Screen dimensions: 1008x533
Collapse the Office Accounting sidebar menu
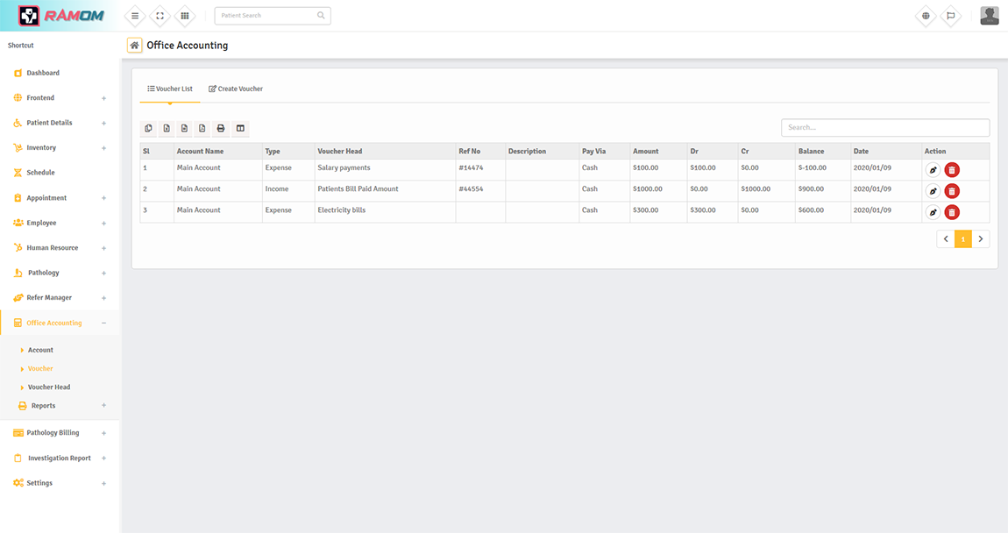click(104, 323)
